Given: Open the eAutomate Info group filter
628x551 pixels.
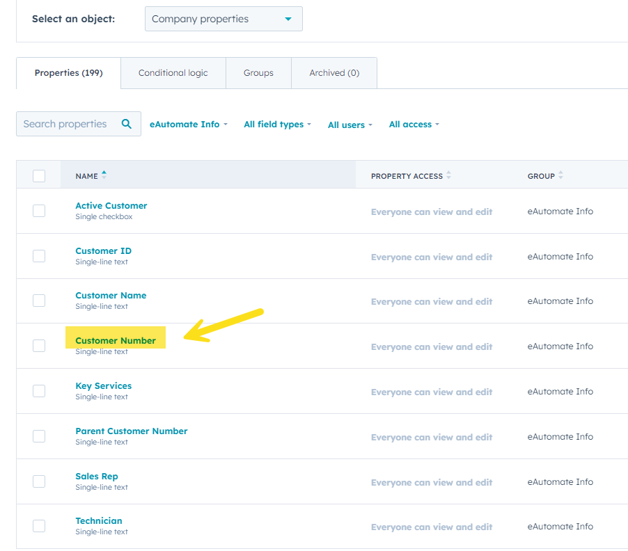Looking at the screenshot, I should click(189, 125).
